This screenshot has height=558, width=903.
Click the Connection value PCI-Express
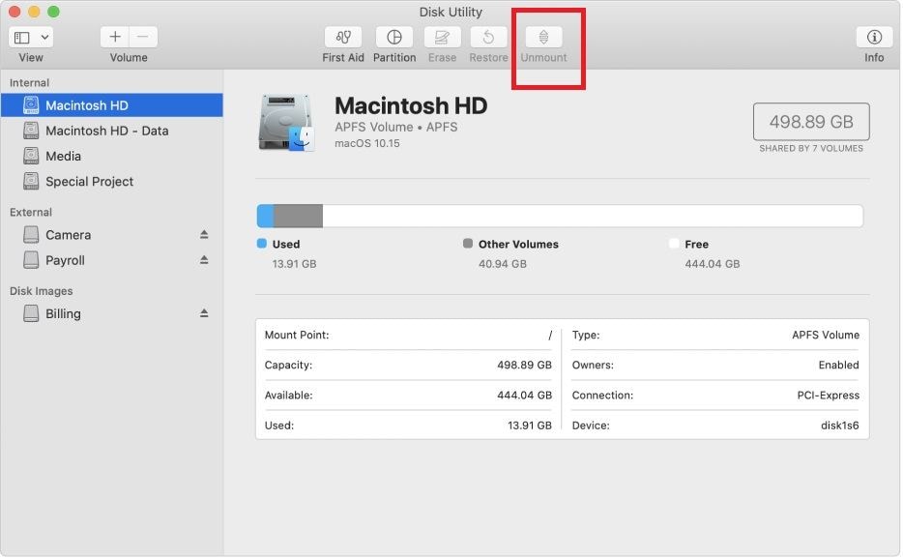click(x=829, y=396)
